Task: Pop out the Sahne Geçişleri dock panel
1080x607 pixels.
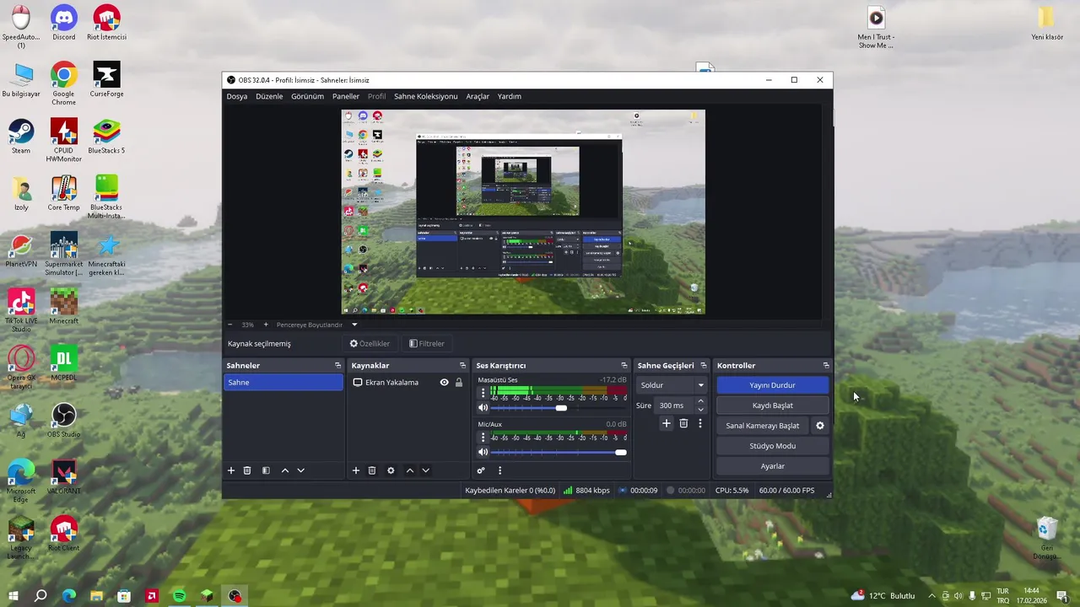Action: coord(704,366)
